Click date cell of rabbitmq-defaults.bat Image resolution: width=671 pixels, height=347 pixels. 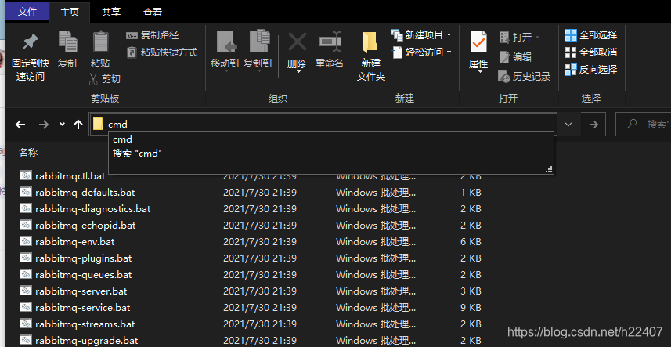[x=260, y=193]
